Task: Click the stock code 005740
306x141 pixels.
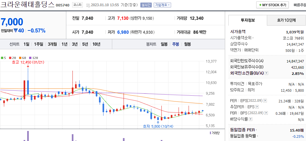Action: (62, 5)
